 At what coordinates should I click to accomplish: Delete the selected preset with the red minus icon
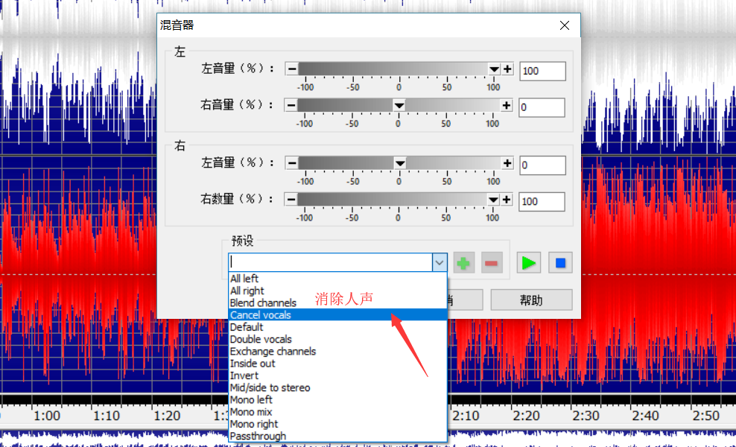[491, 263]
